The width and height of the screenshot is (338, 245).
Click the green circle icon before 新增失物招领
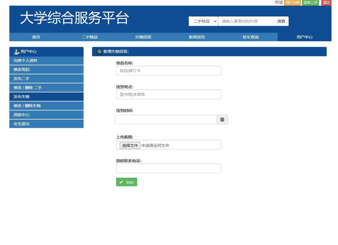[x=99, y=52]
